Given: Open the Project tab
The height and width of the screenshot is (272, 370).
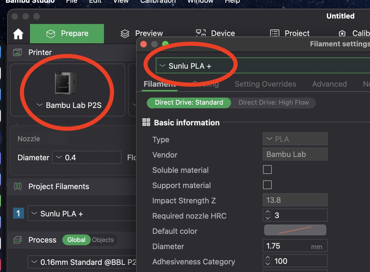Looking at the screenshot, I should (290, 33).
